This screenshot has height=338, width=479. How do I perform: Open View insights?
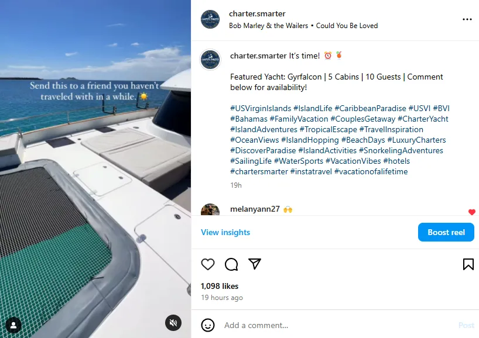225,233
